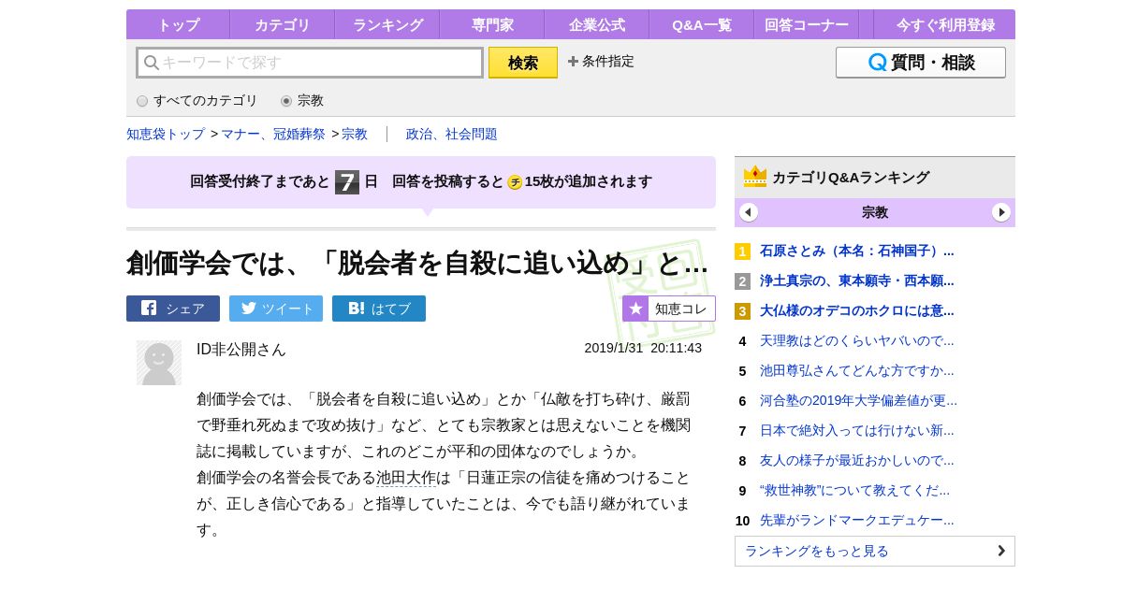Open the 企業公式 tab

coord(597,25)
